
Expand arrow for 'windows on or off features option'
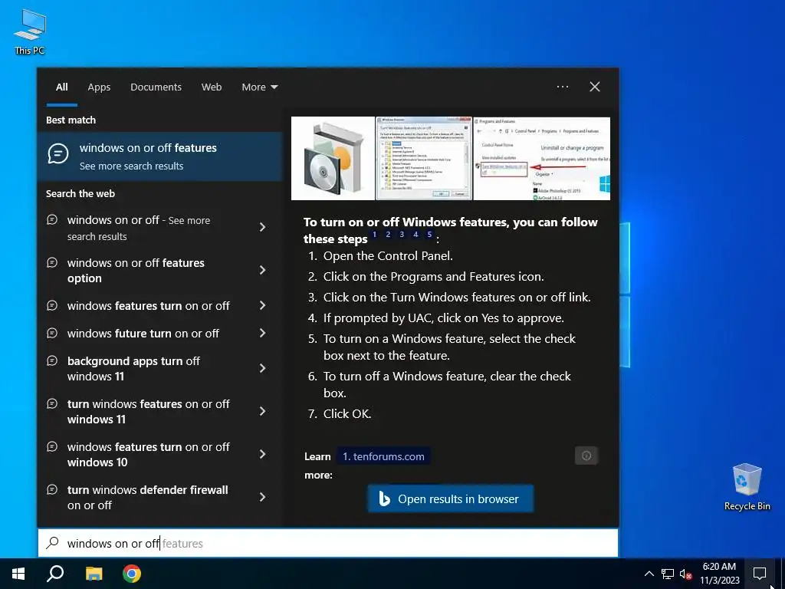263,271
